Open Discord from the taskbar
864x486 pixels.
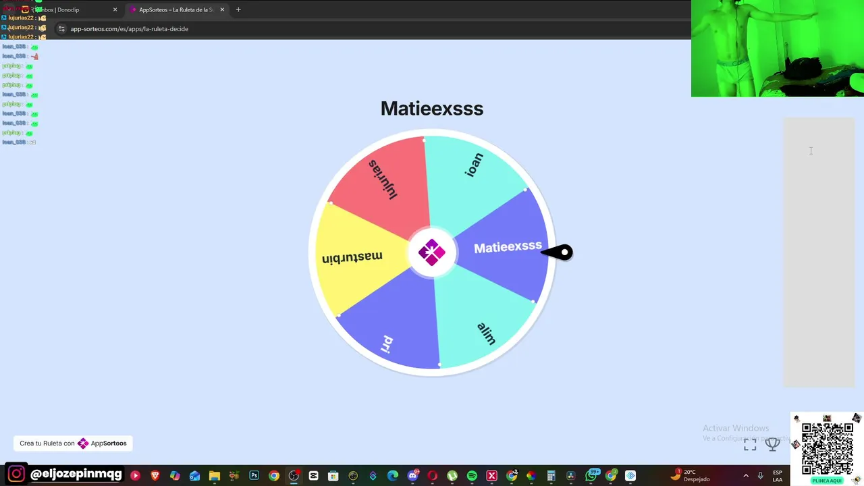click(x=412, y=476)
